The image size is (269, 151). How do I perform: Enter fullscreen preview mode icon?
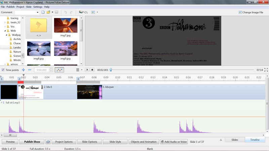click(266, 70)
